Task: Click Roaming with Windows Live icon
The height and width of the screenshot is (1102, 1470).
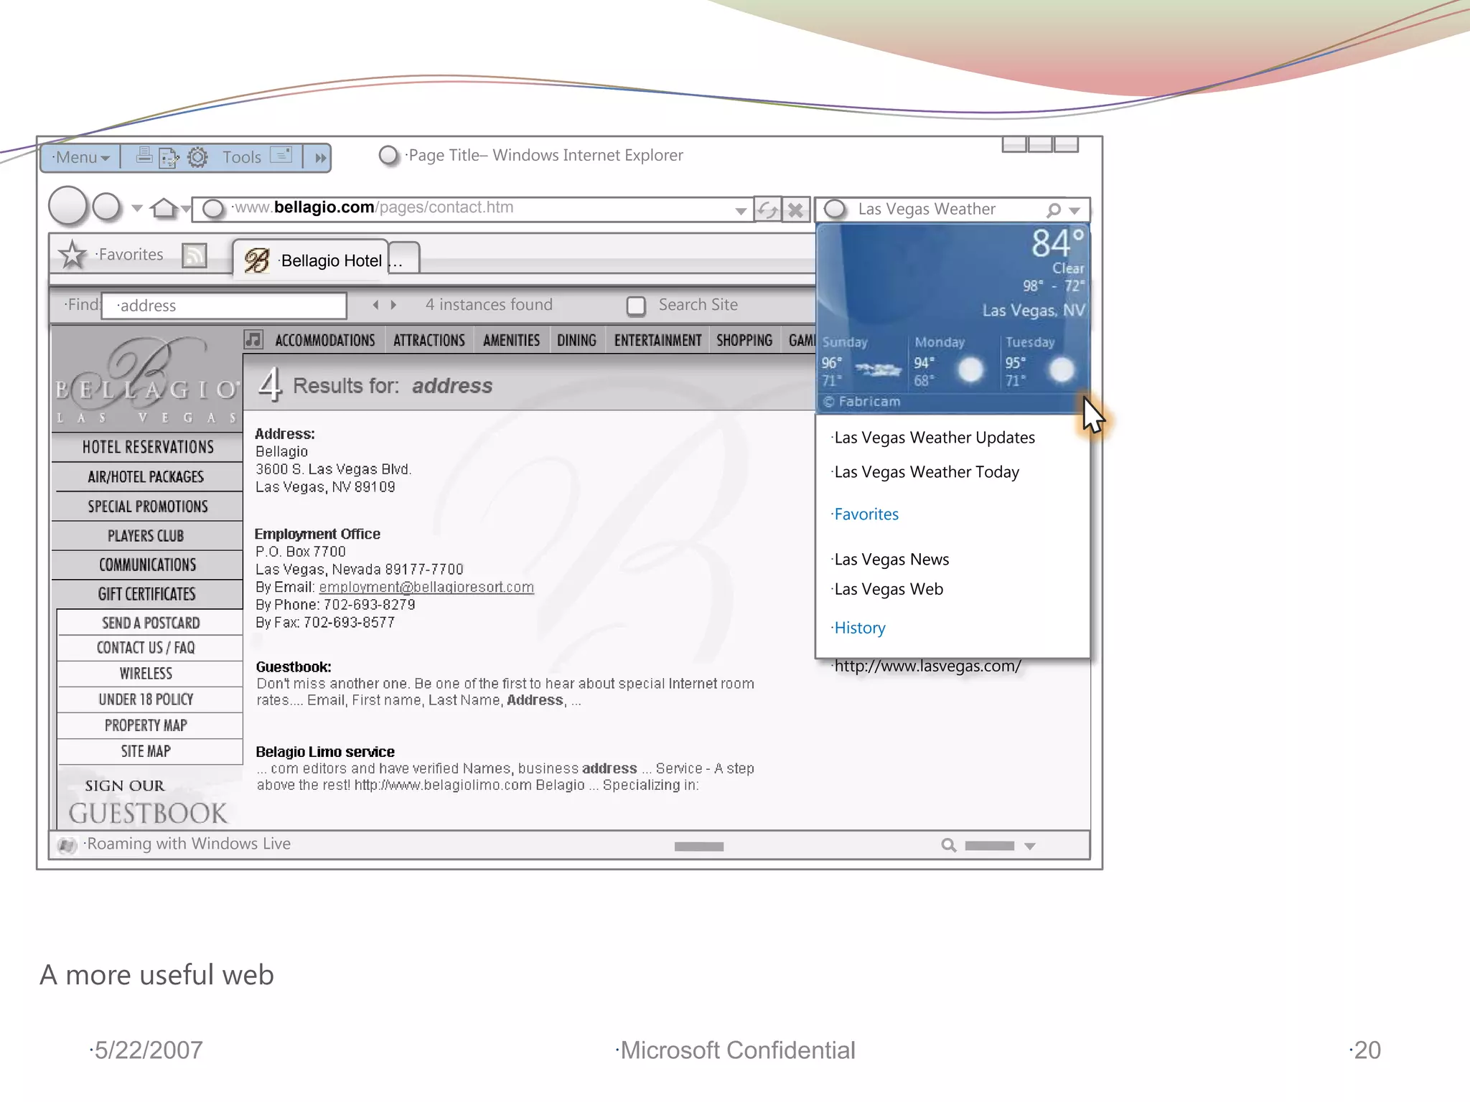Action: (x=67, y=846)
